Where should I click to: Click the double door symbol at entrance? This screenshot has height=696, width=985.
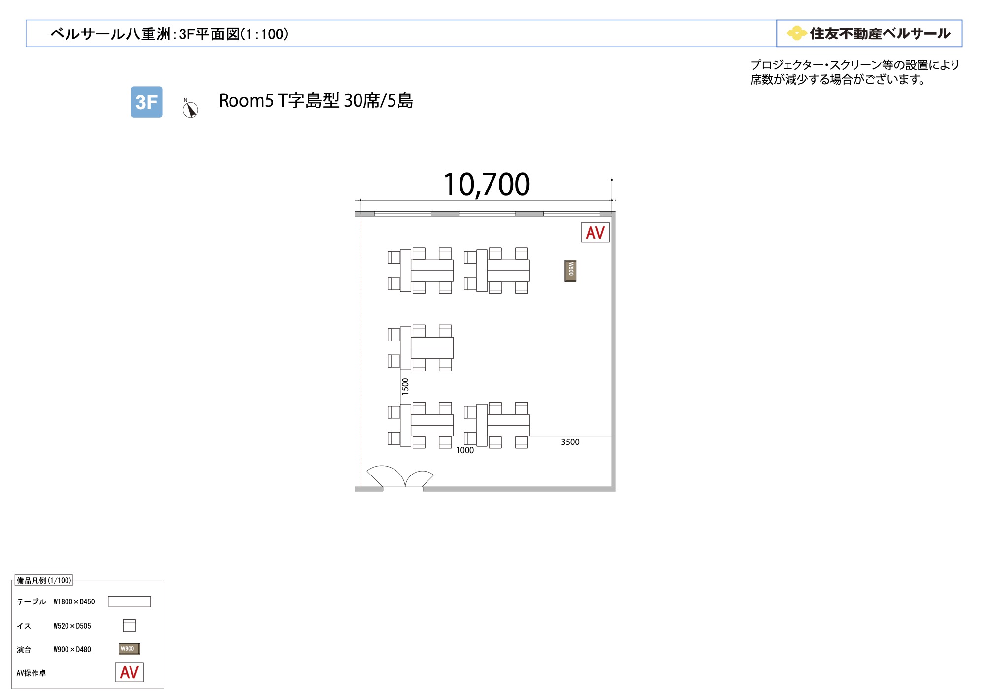[400, 476]
